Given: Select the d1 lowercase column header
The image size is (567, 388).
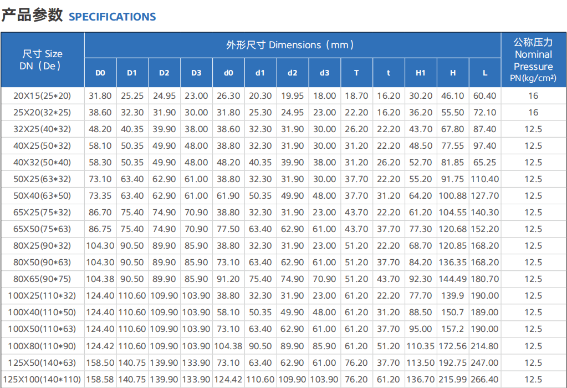Looking at the screenshot, I should click(x=260, y=73).
